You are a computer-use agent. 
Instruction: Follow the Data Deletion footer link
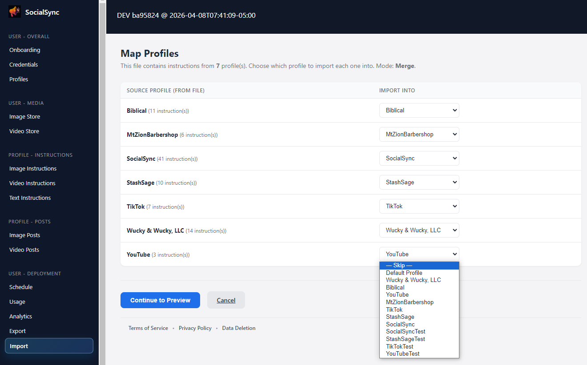239,328
